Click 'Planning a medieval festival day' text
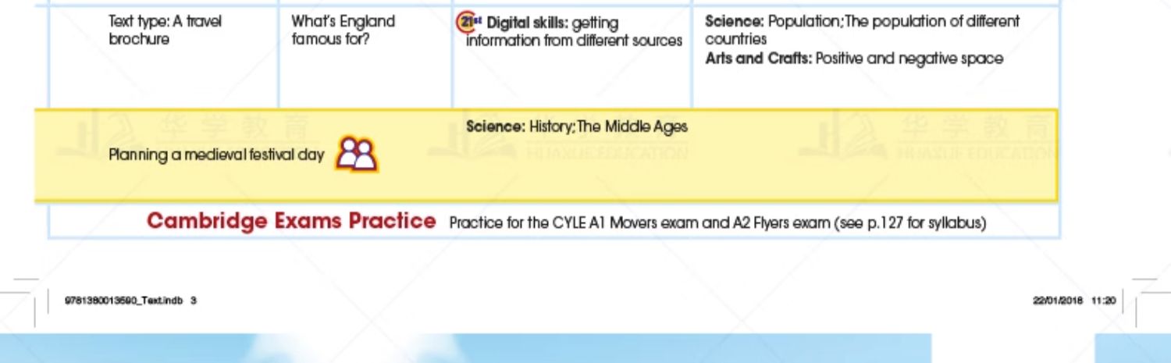The image size is (1171, 363). [216, 155]
